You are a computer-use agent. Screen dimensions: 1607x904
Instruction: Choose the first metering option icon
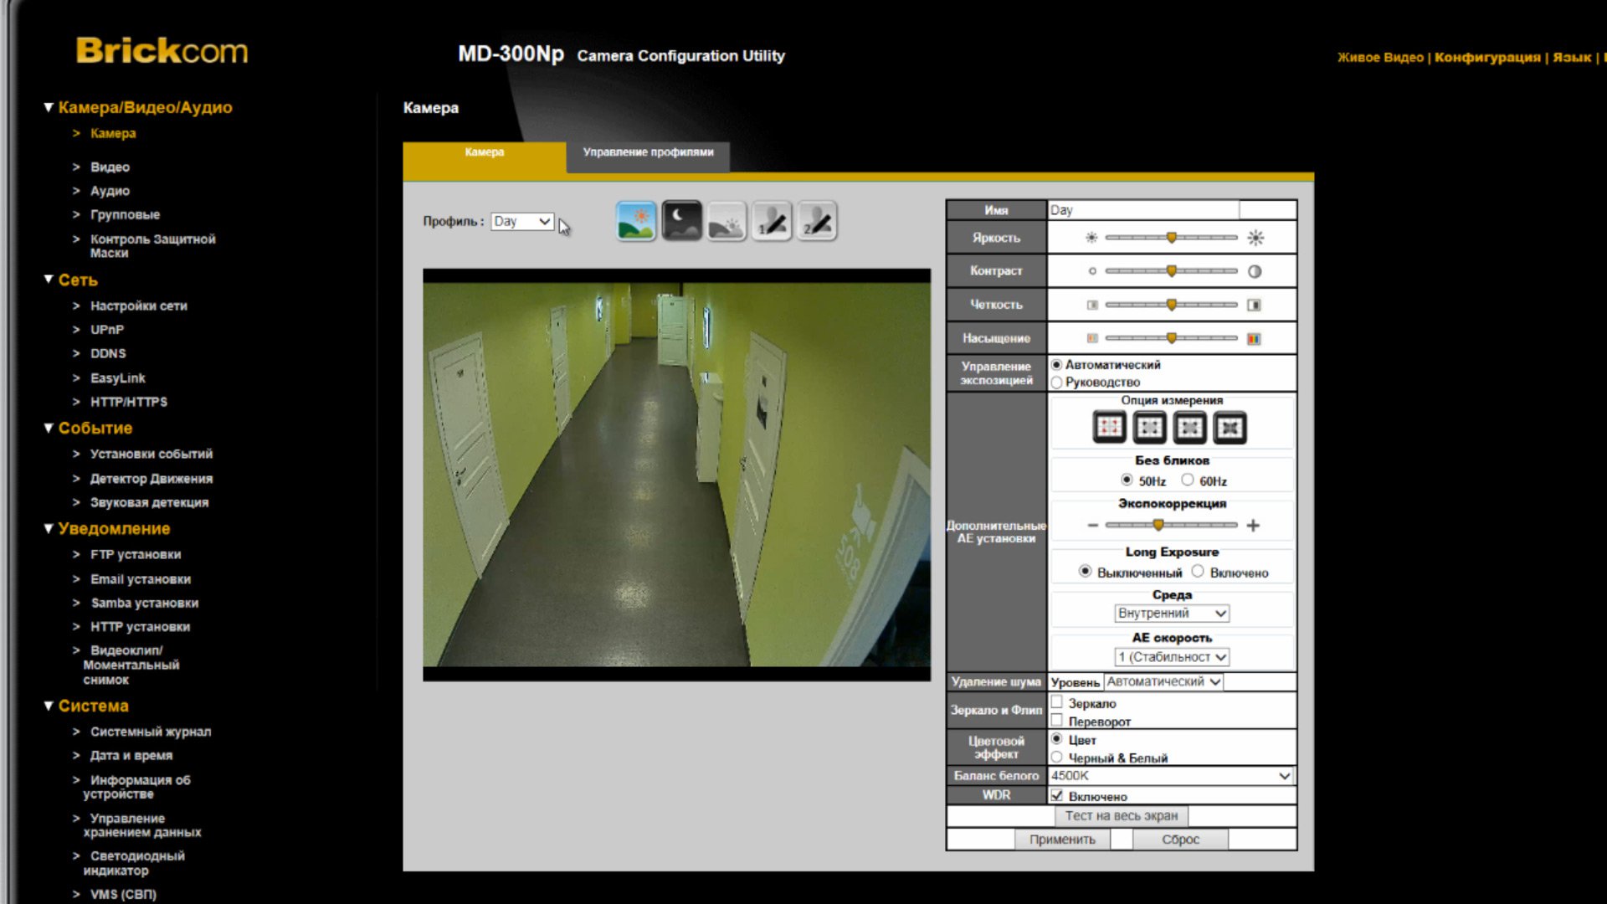pos(1109,428)
